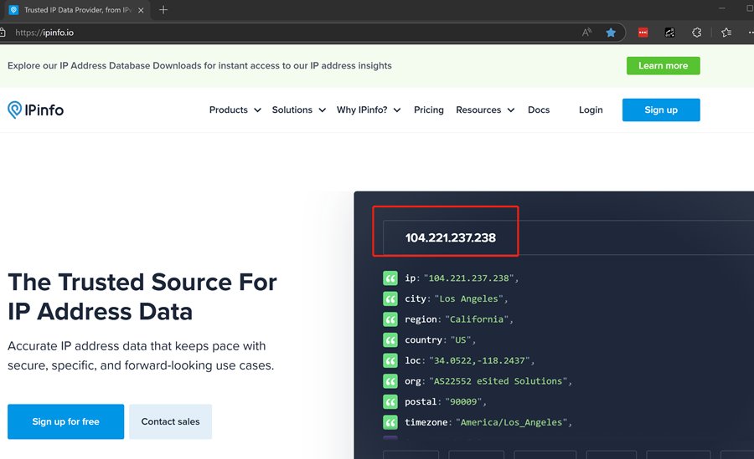754x459 pixels.
Task: Click the "California" region value
Action: pos(477,319)
